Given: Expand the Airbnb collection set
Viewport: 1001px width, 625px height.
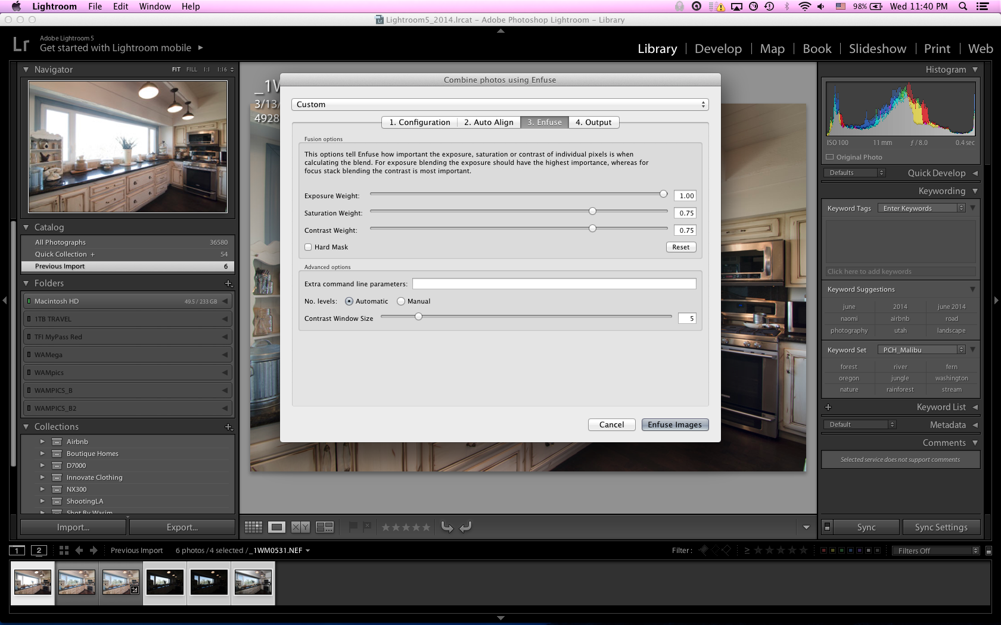Looking at the screenshot, I should click(x=42, y=442).
